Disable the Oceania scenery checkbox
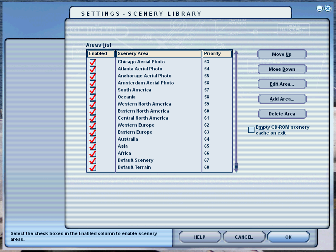This screenshot has height=252, width=336. point(93,97)
